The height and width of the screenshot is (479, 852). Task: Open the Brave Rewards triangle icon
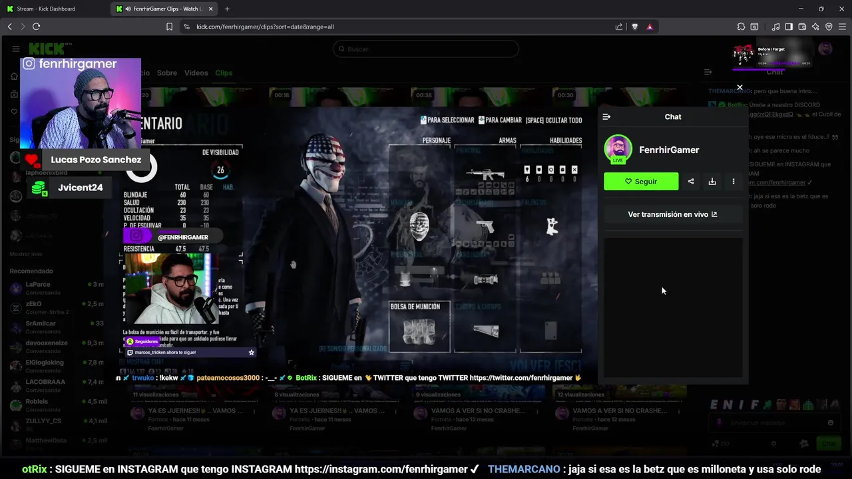[x=650, y=27]
